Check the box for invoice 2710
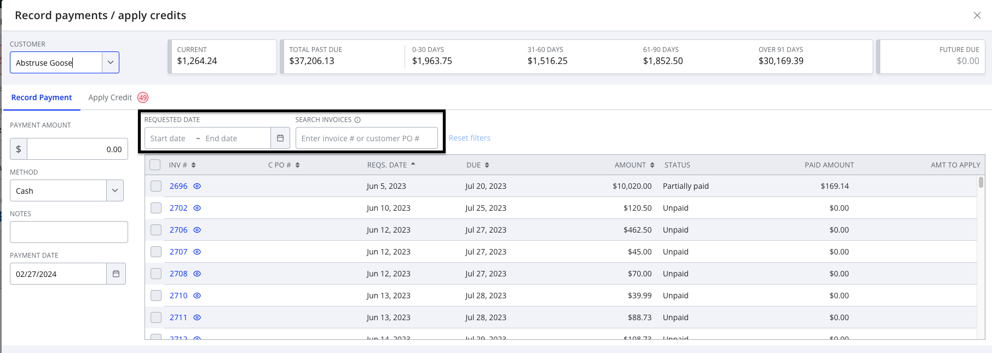The image size is (992, 353). point(156,296)
